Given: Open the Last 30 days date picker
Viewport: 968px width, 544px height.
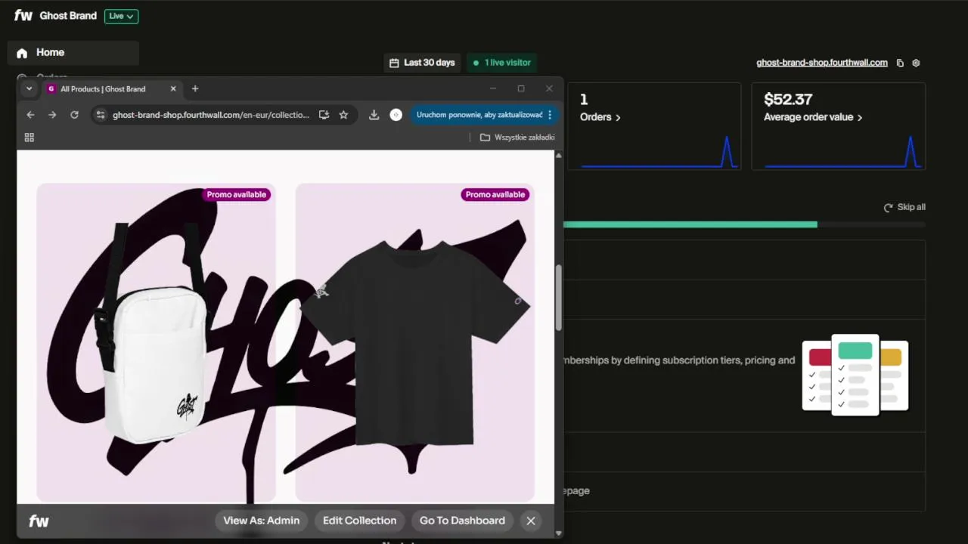Looking at the screenshot, I should click(x=422, y=63).
